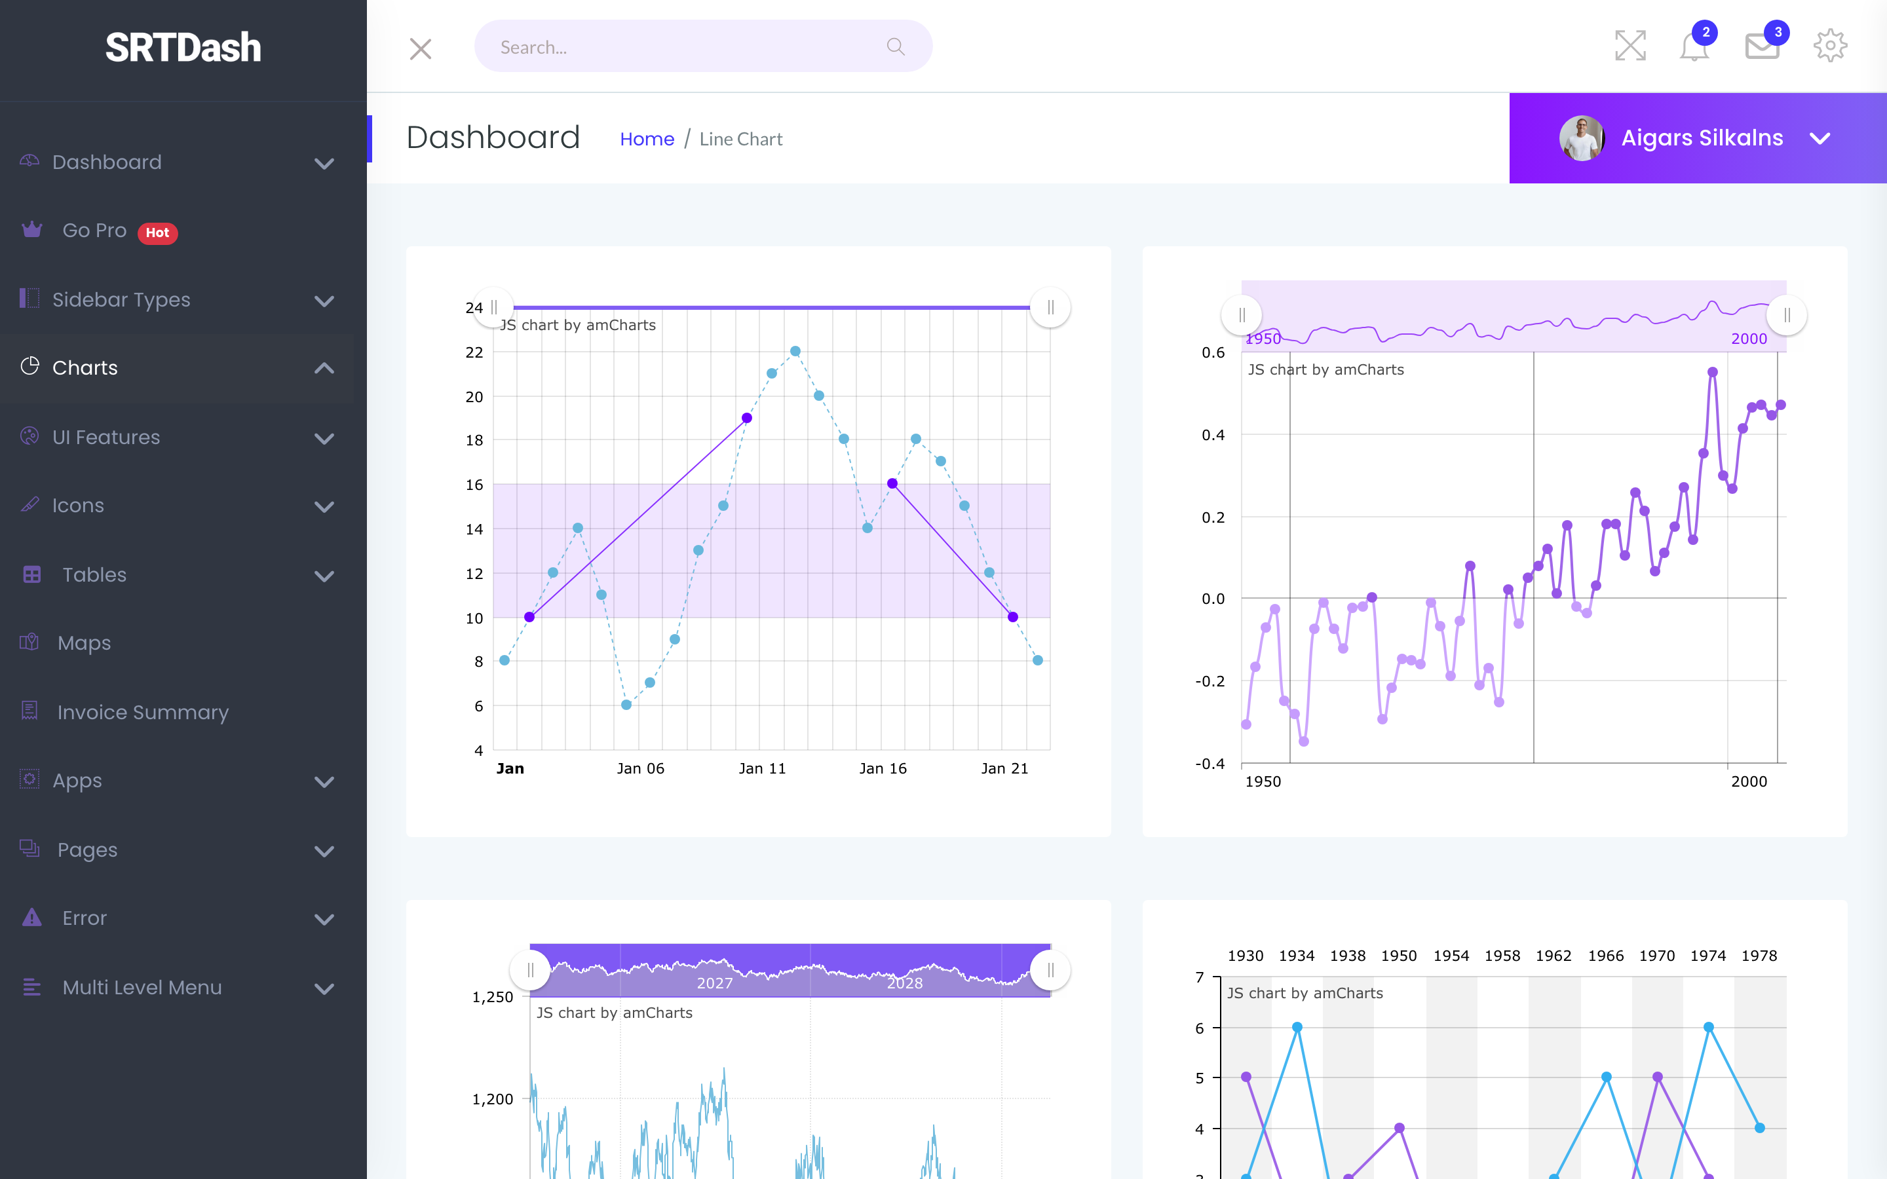The height and width of the screenshot is (1179, 1887).
Task: Expand the Dashboard menu chevron
Action: click(x=324, y=164)
